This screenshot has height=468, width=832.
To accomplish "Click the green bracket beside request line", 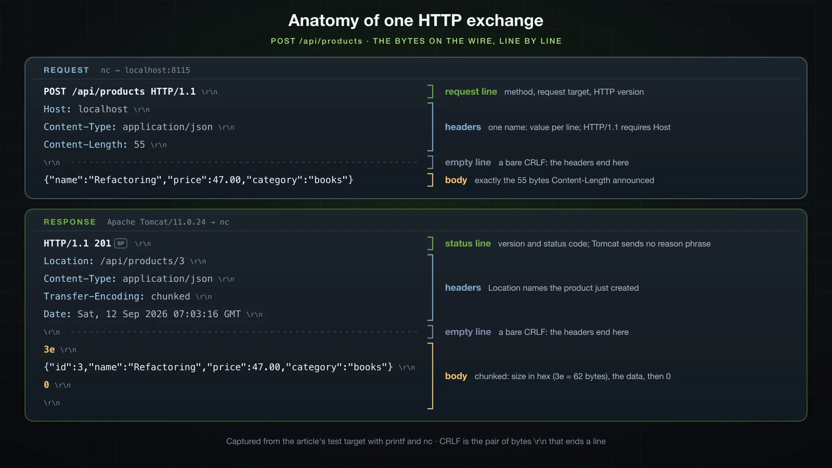I will pos(431,92).
